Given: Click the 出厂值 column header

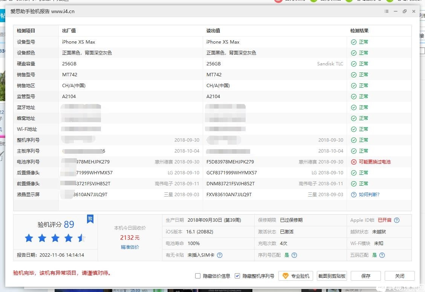Looking at the screenshot, I should (x=69, y=31).
